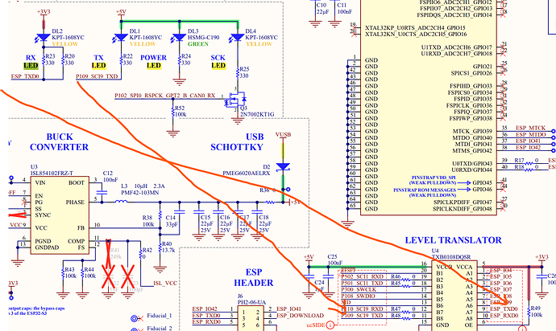This screenshot has width=556, height=331.
Task: Click the ESP_MTDO net label
Action: tap(531, 134)
